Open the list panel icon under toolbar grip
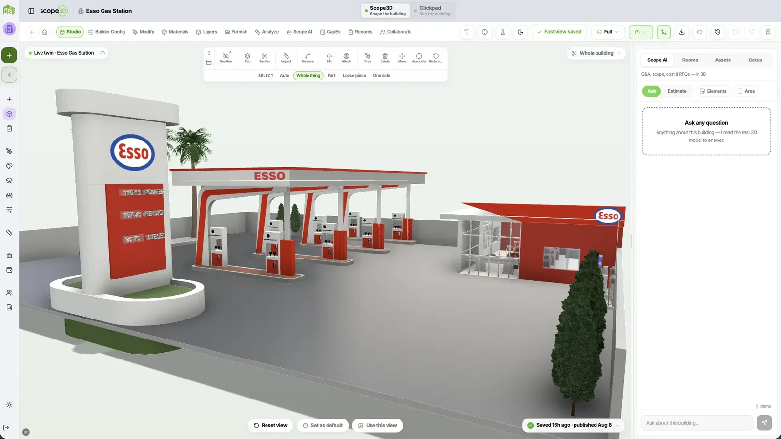The image size is (781, 439). (x=209, y=62)
